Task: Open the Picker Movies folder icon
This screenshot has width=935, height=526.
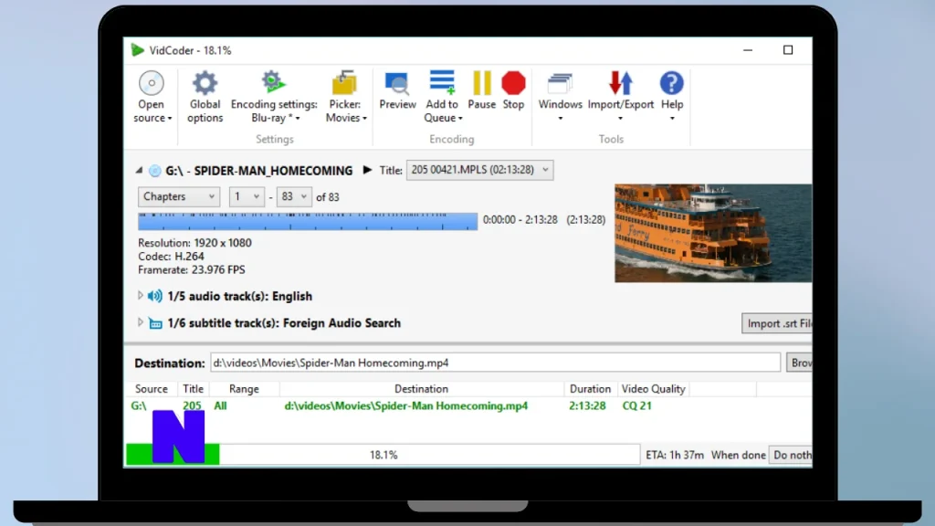Action: tap(344, 83)
